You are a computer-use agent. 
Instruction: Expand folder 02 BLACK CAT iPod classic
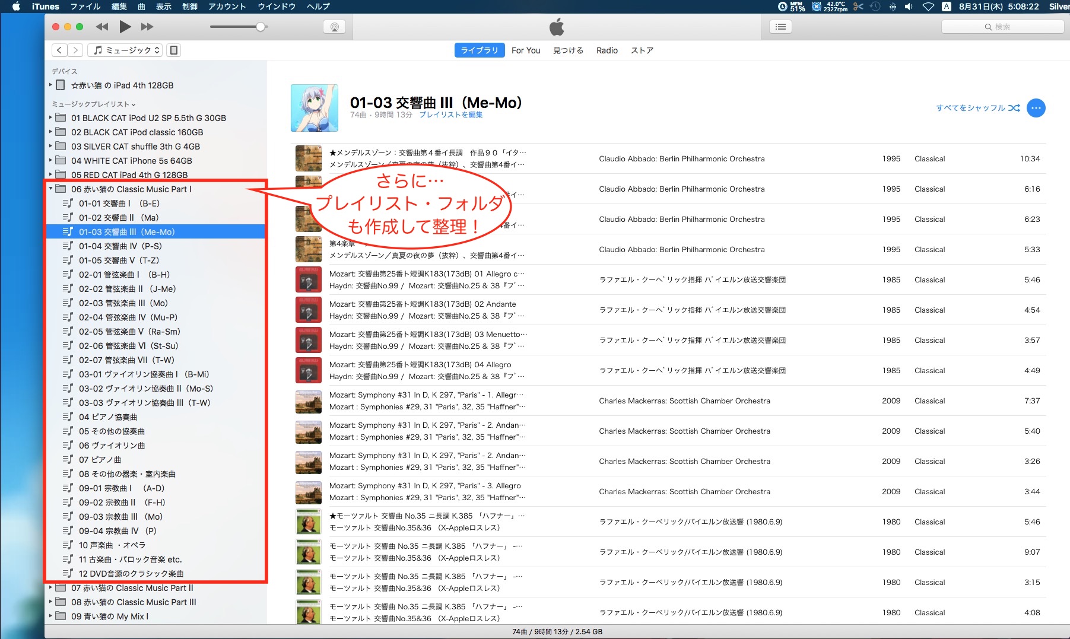[50, 132]
